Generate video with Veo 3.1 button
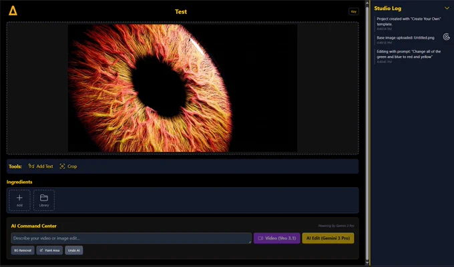Viewport: 454px width, 267px height. coord(277,238)
